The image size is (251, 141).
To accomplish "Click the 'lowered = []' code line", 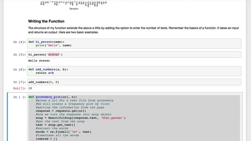I will (x=46, y=139).
